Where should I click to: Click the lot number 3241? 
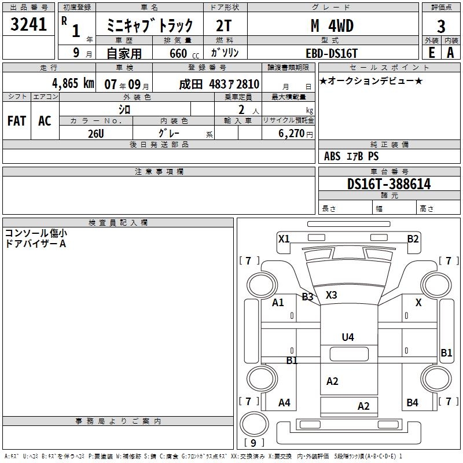click(28, 24)
